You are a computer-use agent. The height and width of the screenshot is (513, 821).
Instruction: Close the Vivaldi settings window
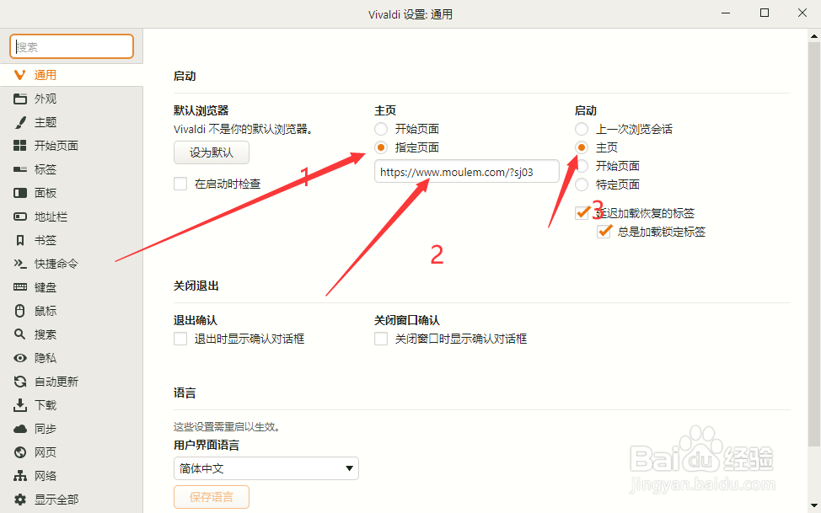pos(802,13)
